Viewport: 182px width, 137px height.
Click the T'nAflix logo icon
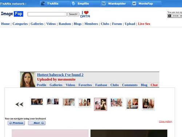(43, 4)
